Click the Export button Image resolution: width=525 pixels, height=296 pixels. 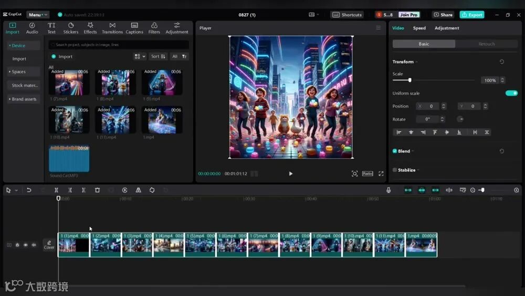(x=471, y=15)
